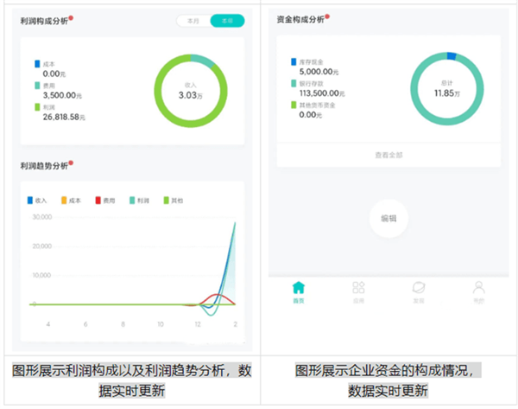Switch the profit period to 本月
Screen dimensions: 518x409
click(192, 21)
